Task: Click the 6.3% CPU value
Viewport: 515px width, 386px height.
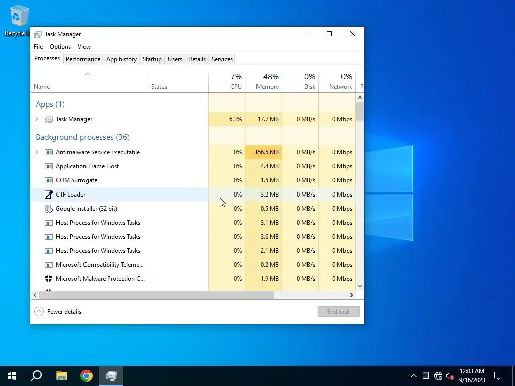Action: tap(235, 119)
